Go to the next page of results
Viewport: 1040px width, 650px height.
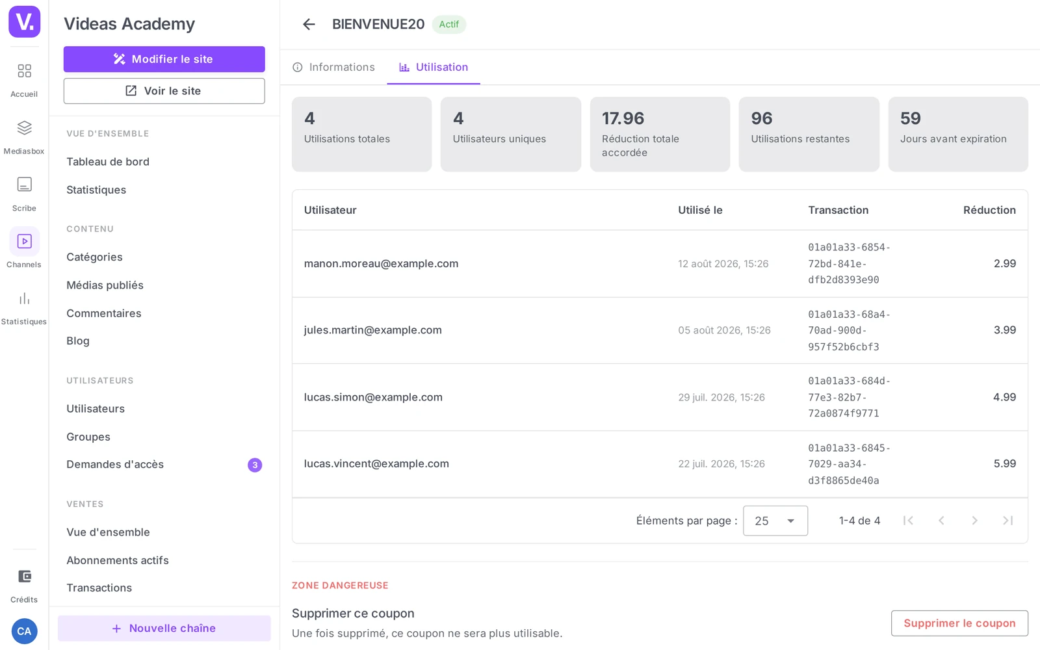(x=974, y=521)
